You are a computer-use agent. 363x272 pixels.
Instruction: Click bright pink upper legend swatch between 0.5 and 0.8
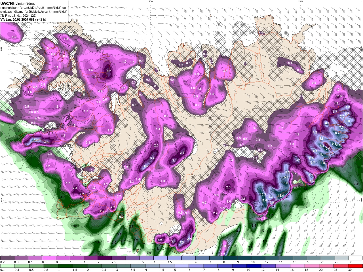(49, 258)
